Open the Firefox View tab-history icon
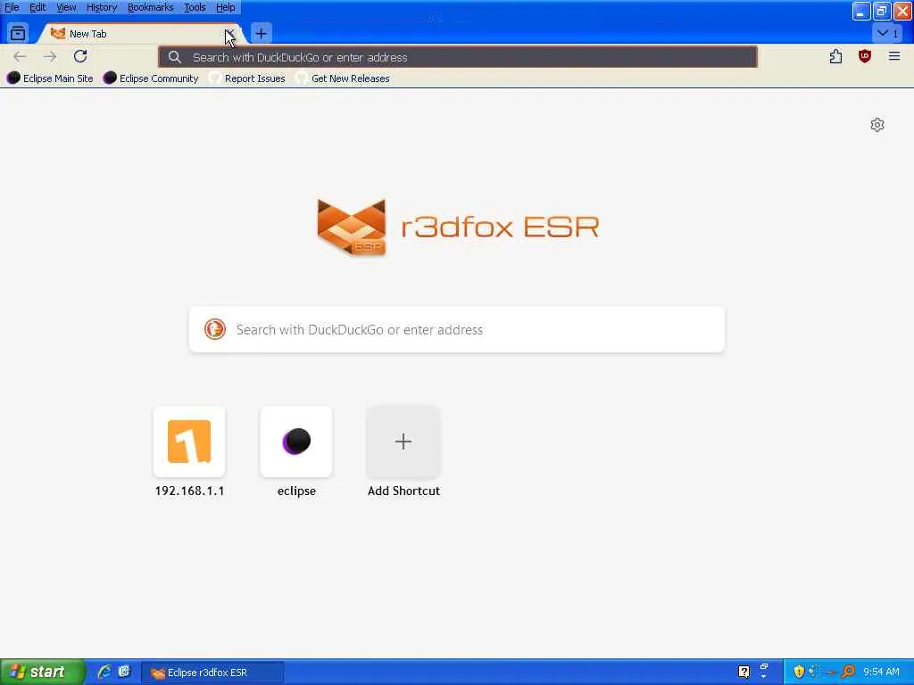The height and width of the screenshot is (685, 914). [x=18, y=33]
